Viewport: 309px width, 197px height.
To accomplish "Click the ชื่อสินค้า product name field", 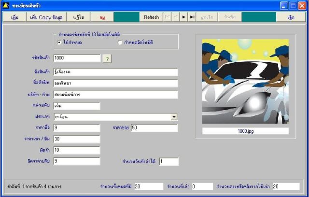I will click(116, 72).
